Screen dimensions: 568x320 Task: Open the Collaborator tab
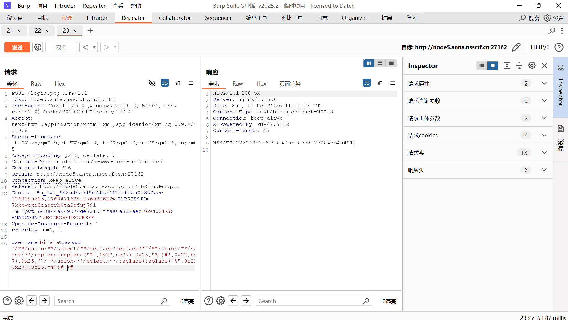pos(175,18)
